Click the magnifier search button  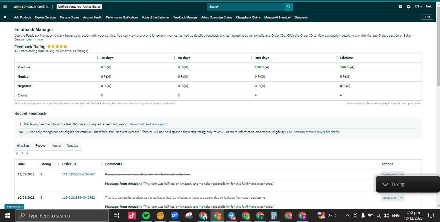pos(289,6)
